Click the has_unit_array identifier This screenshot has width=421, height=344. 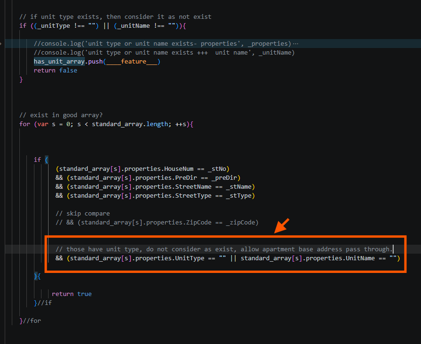point(59,62)
